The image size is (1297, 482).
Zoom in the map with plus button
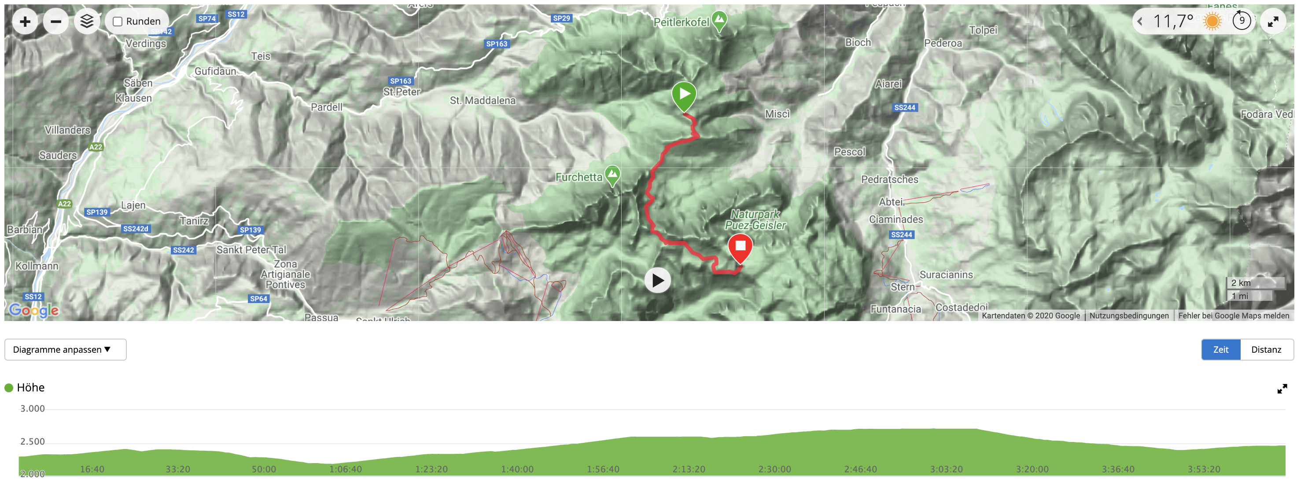[25, 22]
